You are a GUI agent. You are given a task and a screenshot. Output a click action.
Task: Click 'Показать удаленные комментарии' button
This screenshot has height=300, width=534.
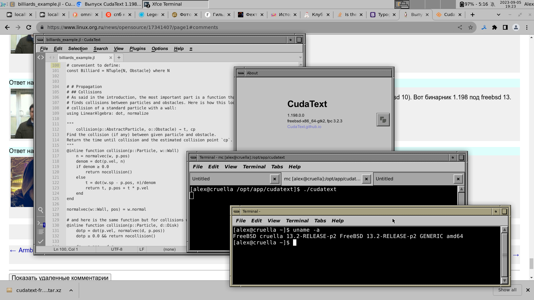pyautogui.click(x=60, y=278)
